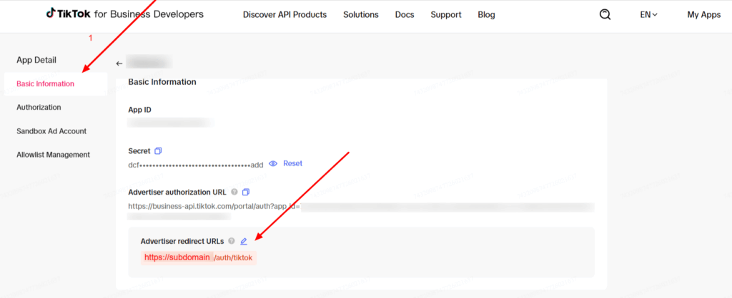This screenshot has height=298, width=732.
Task: Switch to Allowlist Management
Action: point(53,155)
